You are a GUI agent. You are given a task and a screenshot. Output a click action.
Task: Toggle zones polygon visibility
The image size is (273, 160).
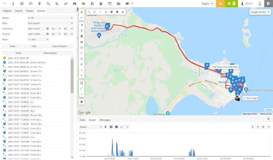82,47
